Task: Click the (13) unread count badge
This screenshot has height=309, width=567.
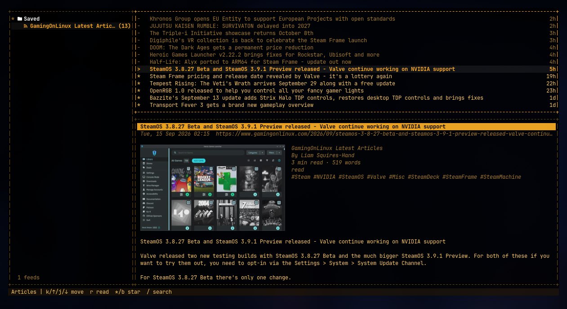Action: click(x=125, y=26)
